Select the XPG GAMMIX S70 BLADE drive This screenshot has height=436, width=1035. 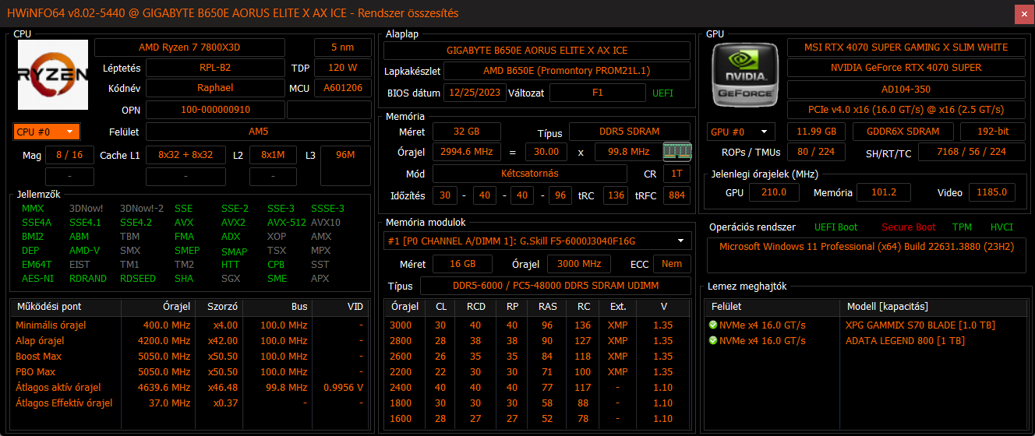pos(865,325)
